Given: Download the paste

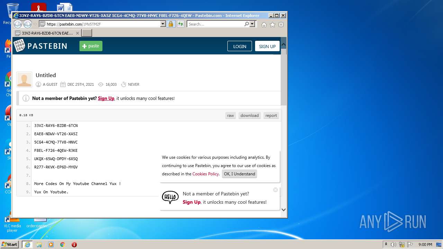Looking at the screenshot, I should [x=250, y=116].
